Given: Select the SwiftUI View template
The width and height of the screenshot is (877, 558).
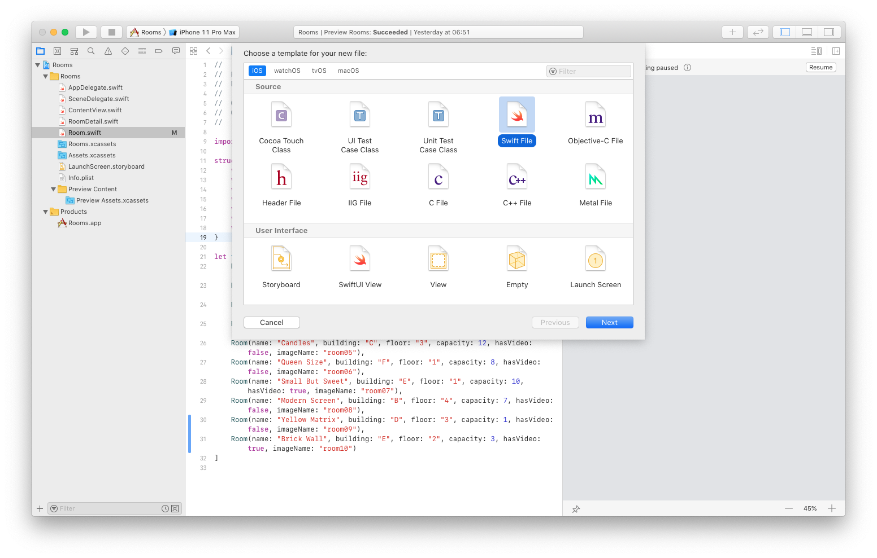Looking at the screenshot, I should coord(359,265).
